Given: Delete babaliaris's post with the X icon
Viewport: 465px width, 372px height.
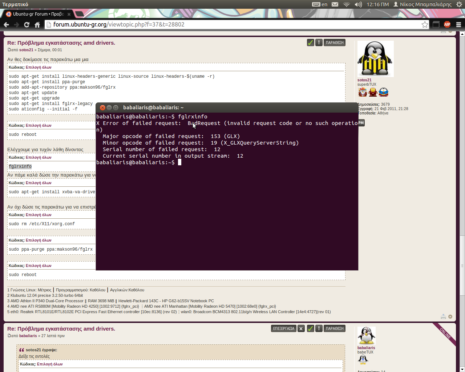Looking at the screenshot, I should point(301,328).
